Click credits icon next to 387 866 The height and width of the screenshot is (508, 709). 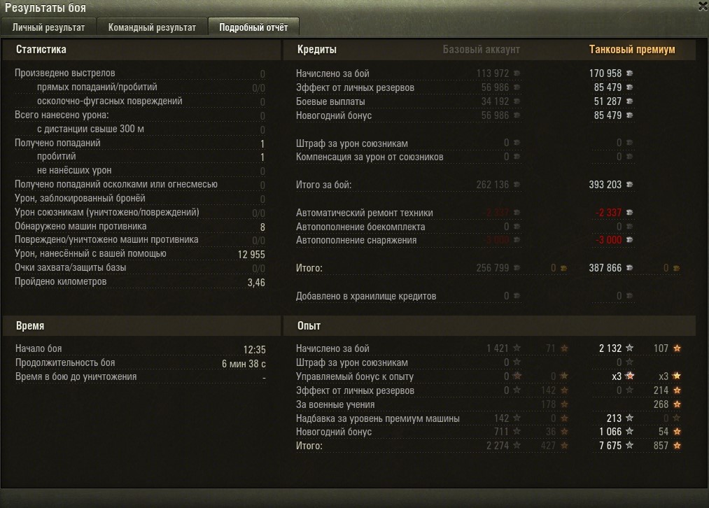pyautogui.click(x=629, y=268)
